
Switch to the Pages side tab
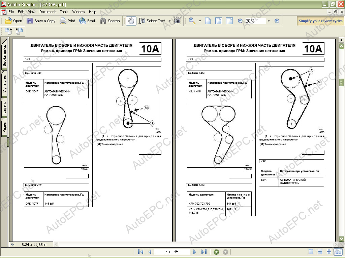tap(4, 127)
